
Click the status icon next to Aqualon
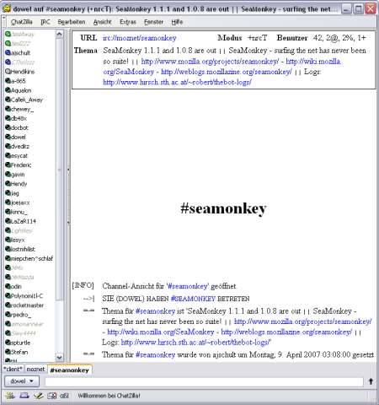(8, 90)
